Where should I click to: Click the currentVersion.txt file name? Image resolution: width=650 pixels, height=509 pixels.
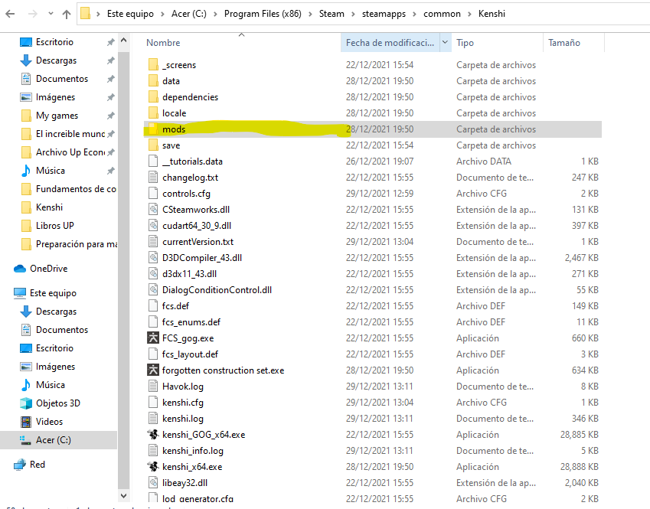coord(198,242)
